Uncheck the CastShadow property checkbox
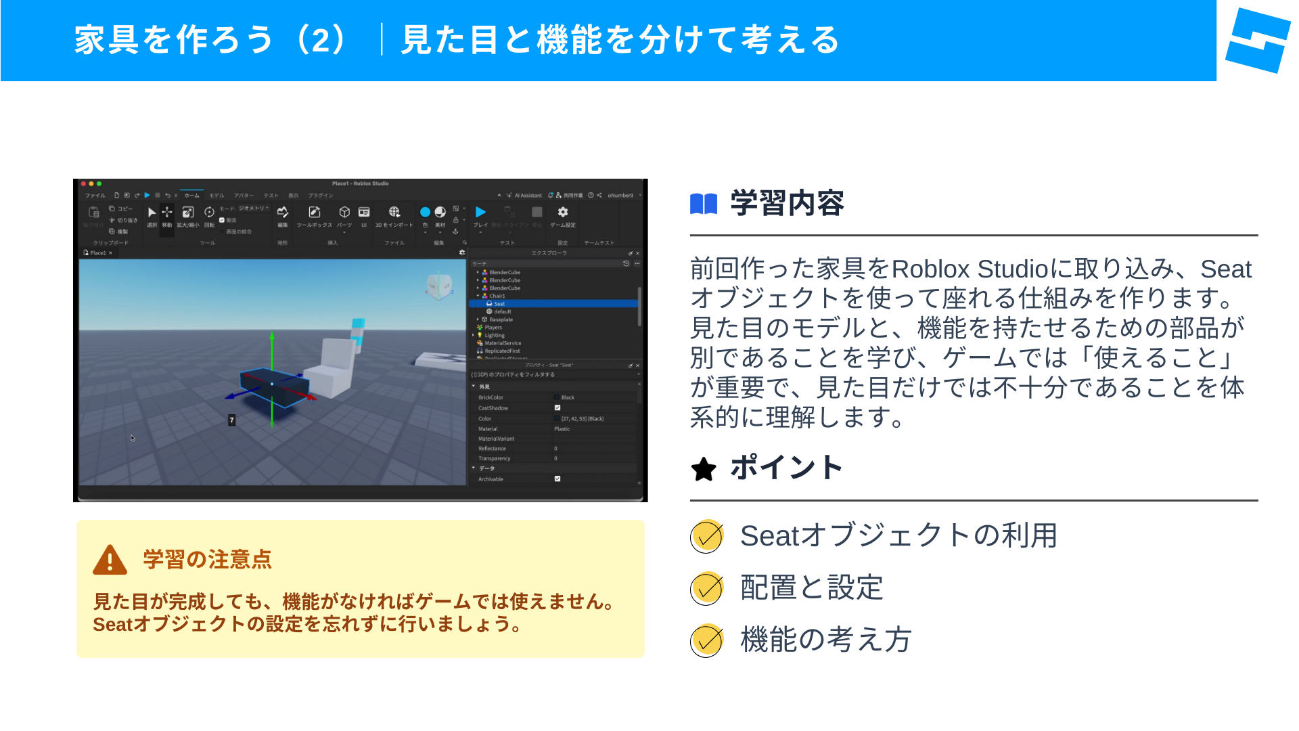 [557, 408]
